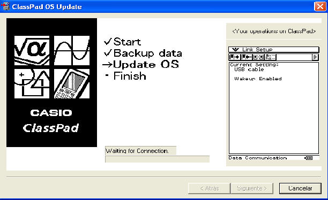Image resolution: width=328 pixels, height=200 pixels.
Task: Click the 'Finish' step text
Action: (130, 76)
